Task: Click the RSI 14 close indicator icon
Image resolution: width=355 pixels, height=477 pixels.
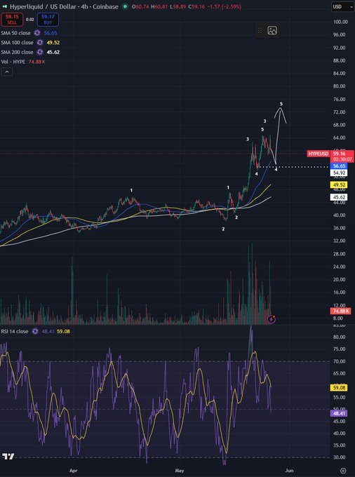Action: 35,331
